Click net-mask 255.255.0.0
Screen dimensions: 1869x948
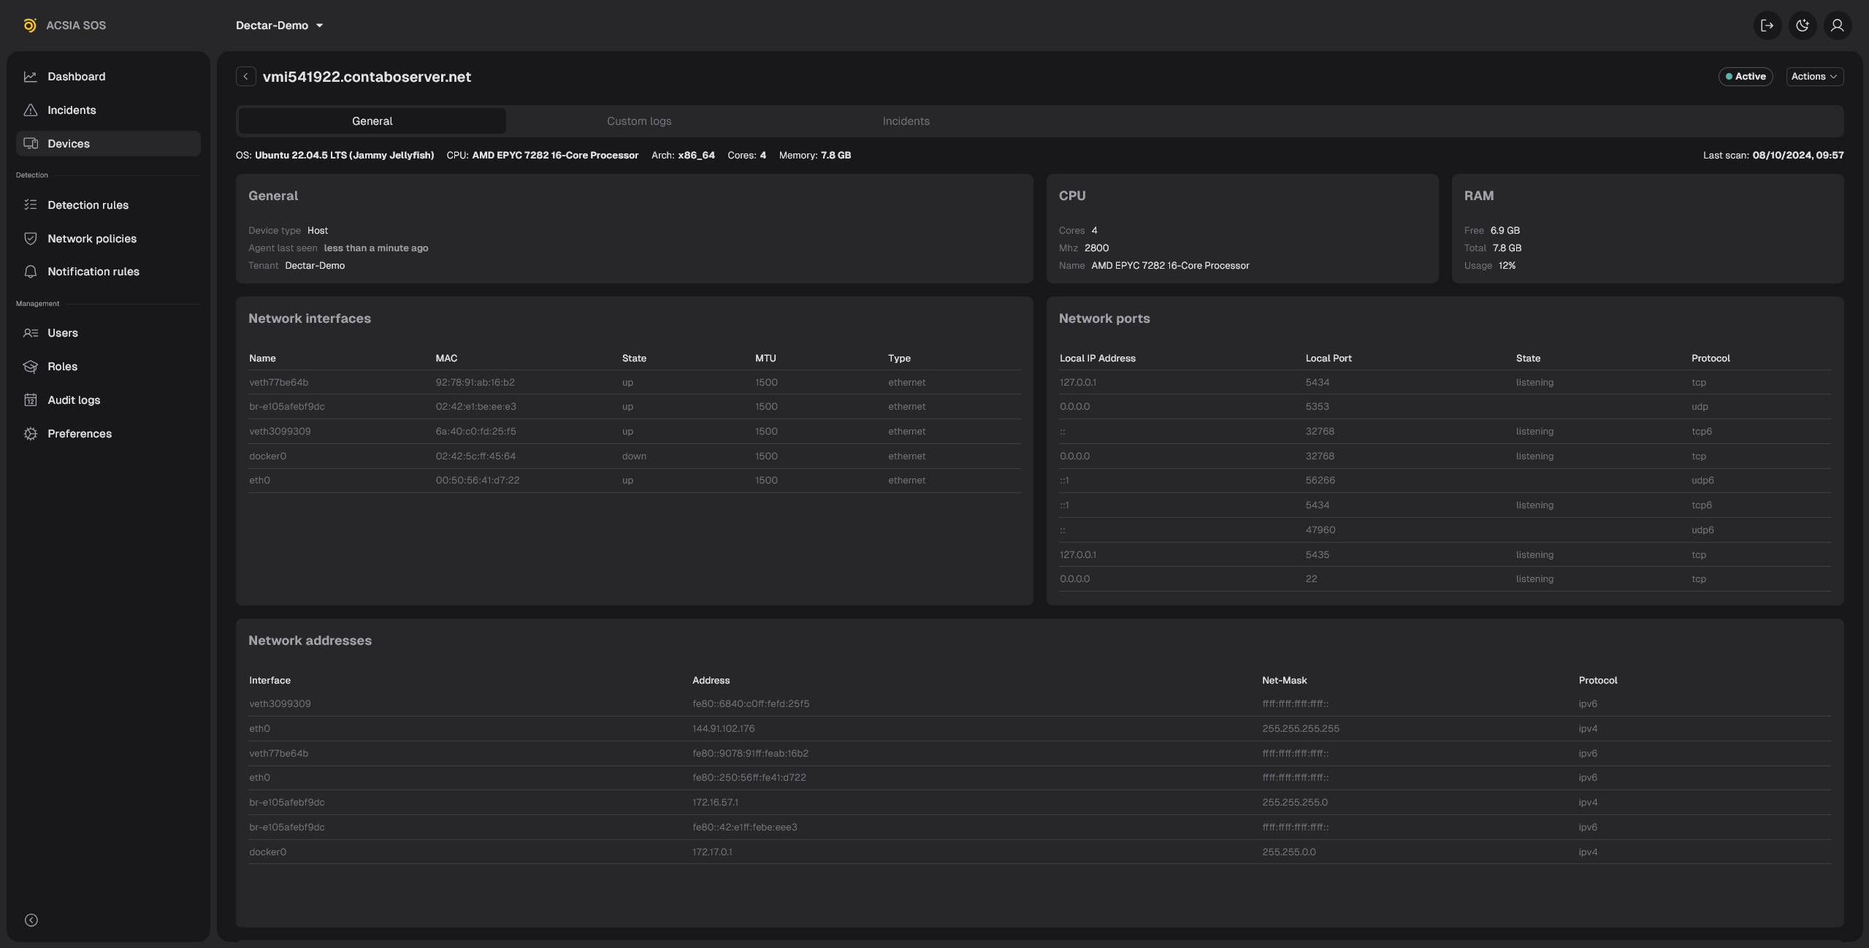[1289, 852]
